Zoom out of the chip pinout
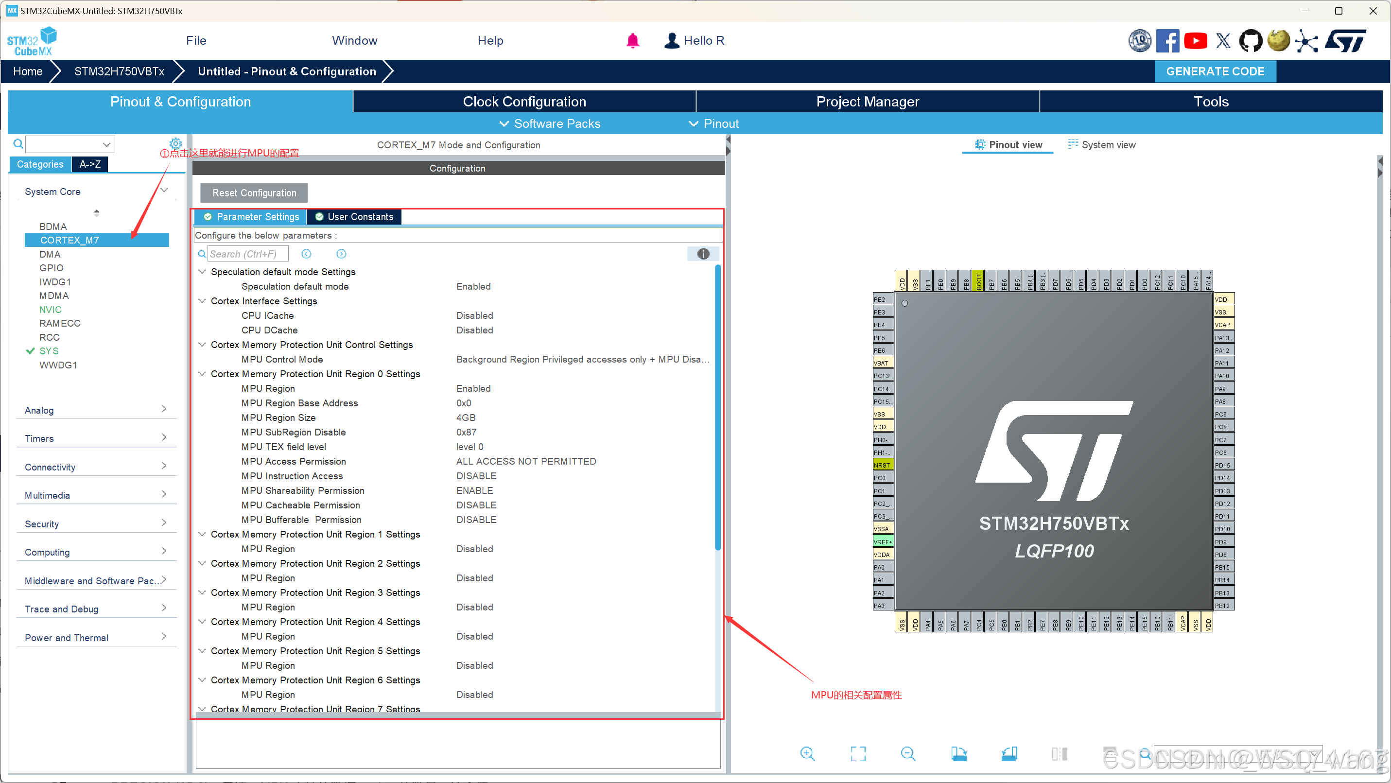 pos(908,753)
